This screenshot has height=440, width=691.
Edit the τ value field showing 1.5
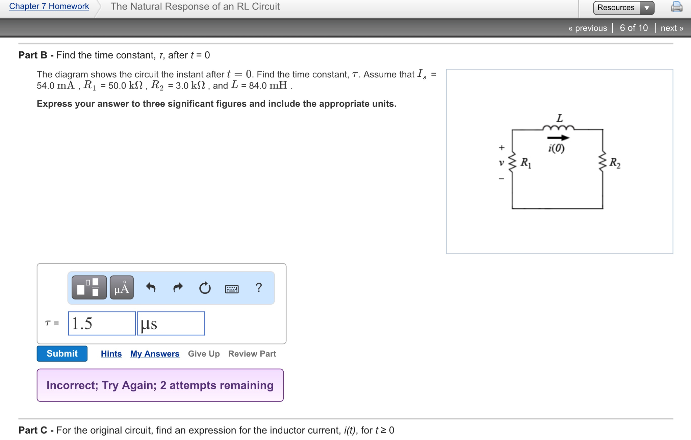(x=101, y=323)
